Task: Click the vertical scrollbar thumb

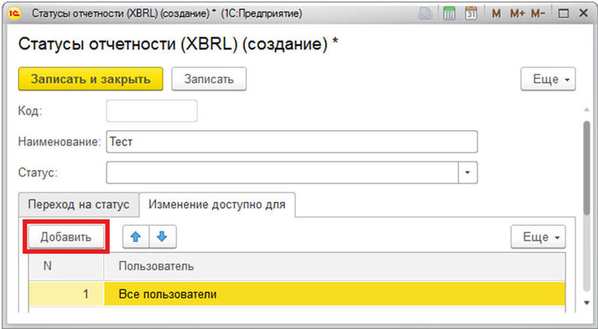Action: (x=587, y=168)
